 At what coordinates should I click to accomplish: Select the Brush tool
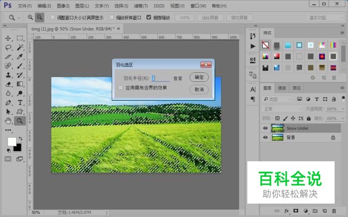(20, 66)
